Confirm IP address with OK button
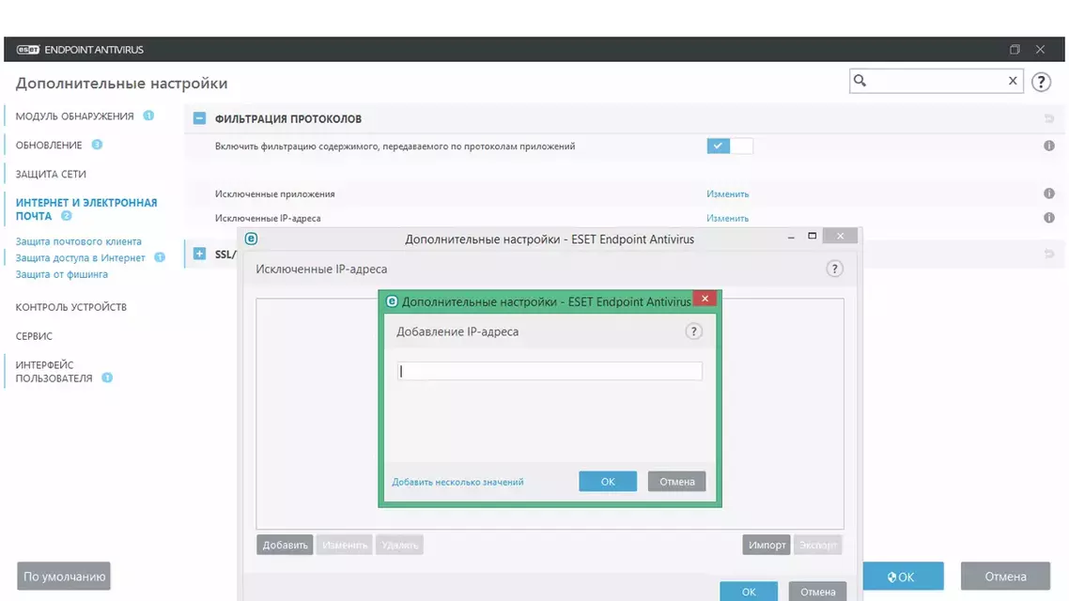 click(x=608, y=481)
